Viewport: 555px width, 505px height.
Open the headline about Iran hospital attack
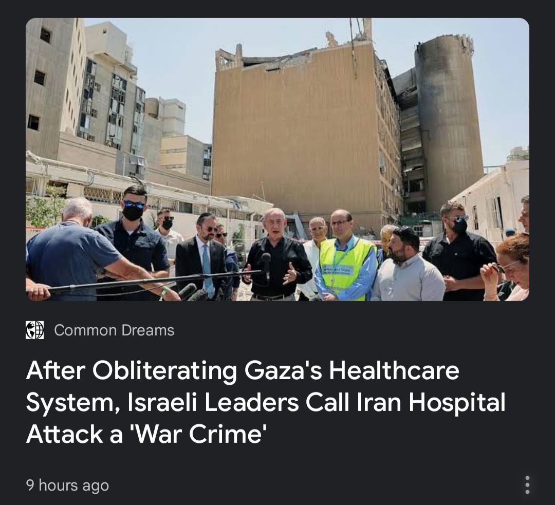(x=266, y=402)
